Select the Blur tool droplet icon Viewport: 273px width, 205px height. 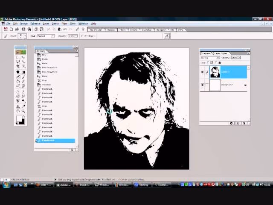18,92
